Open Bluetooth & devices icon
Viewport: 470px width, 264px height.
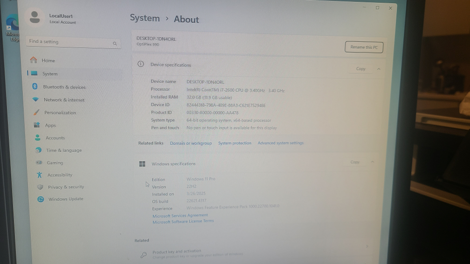point(35,87)
